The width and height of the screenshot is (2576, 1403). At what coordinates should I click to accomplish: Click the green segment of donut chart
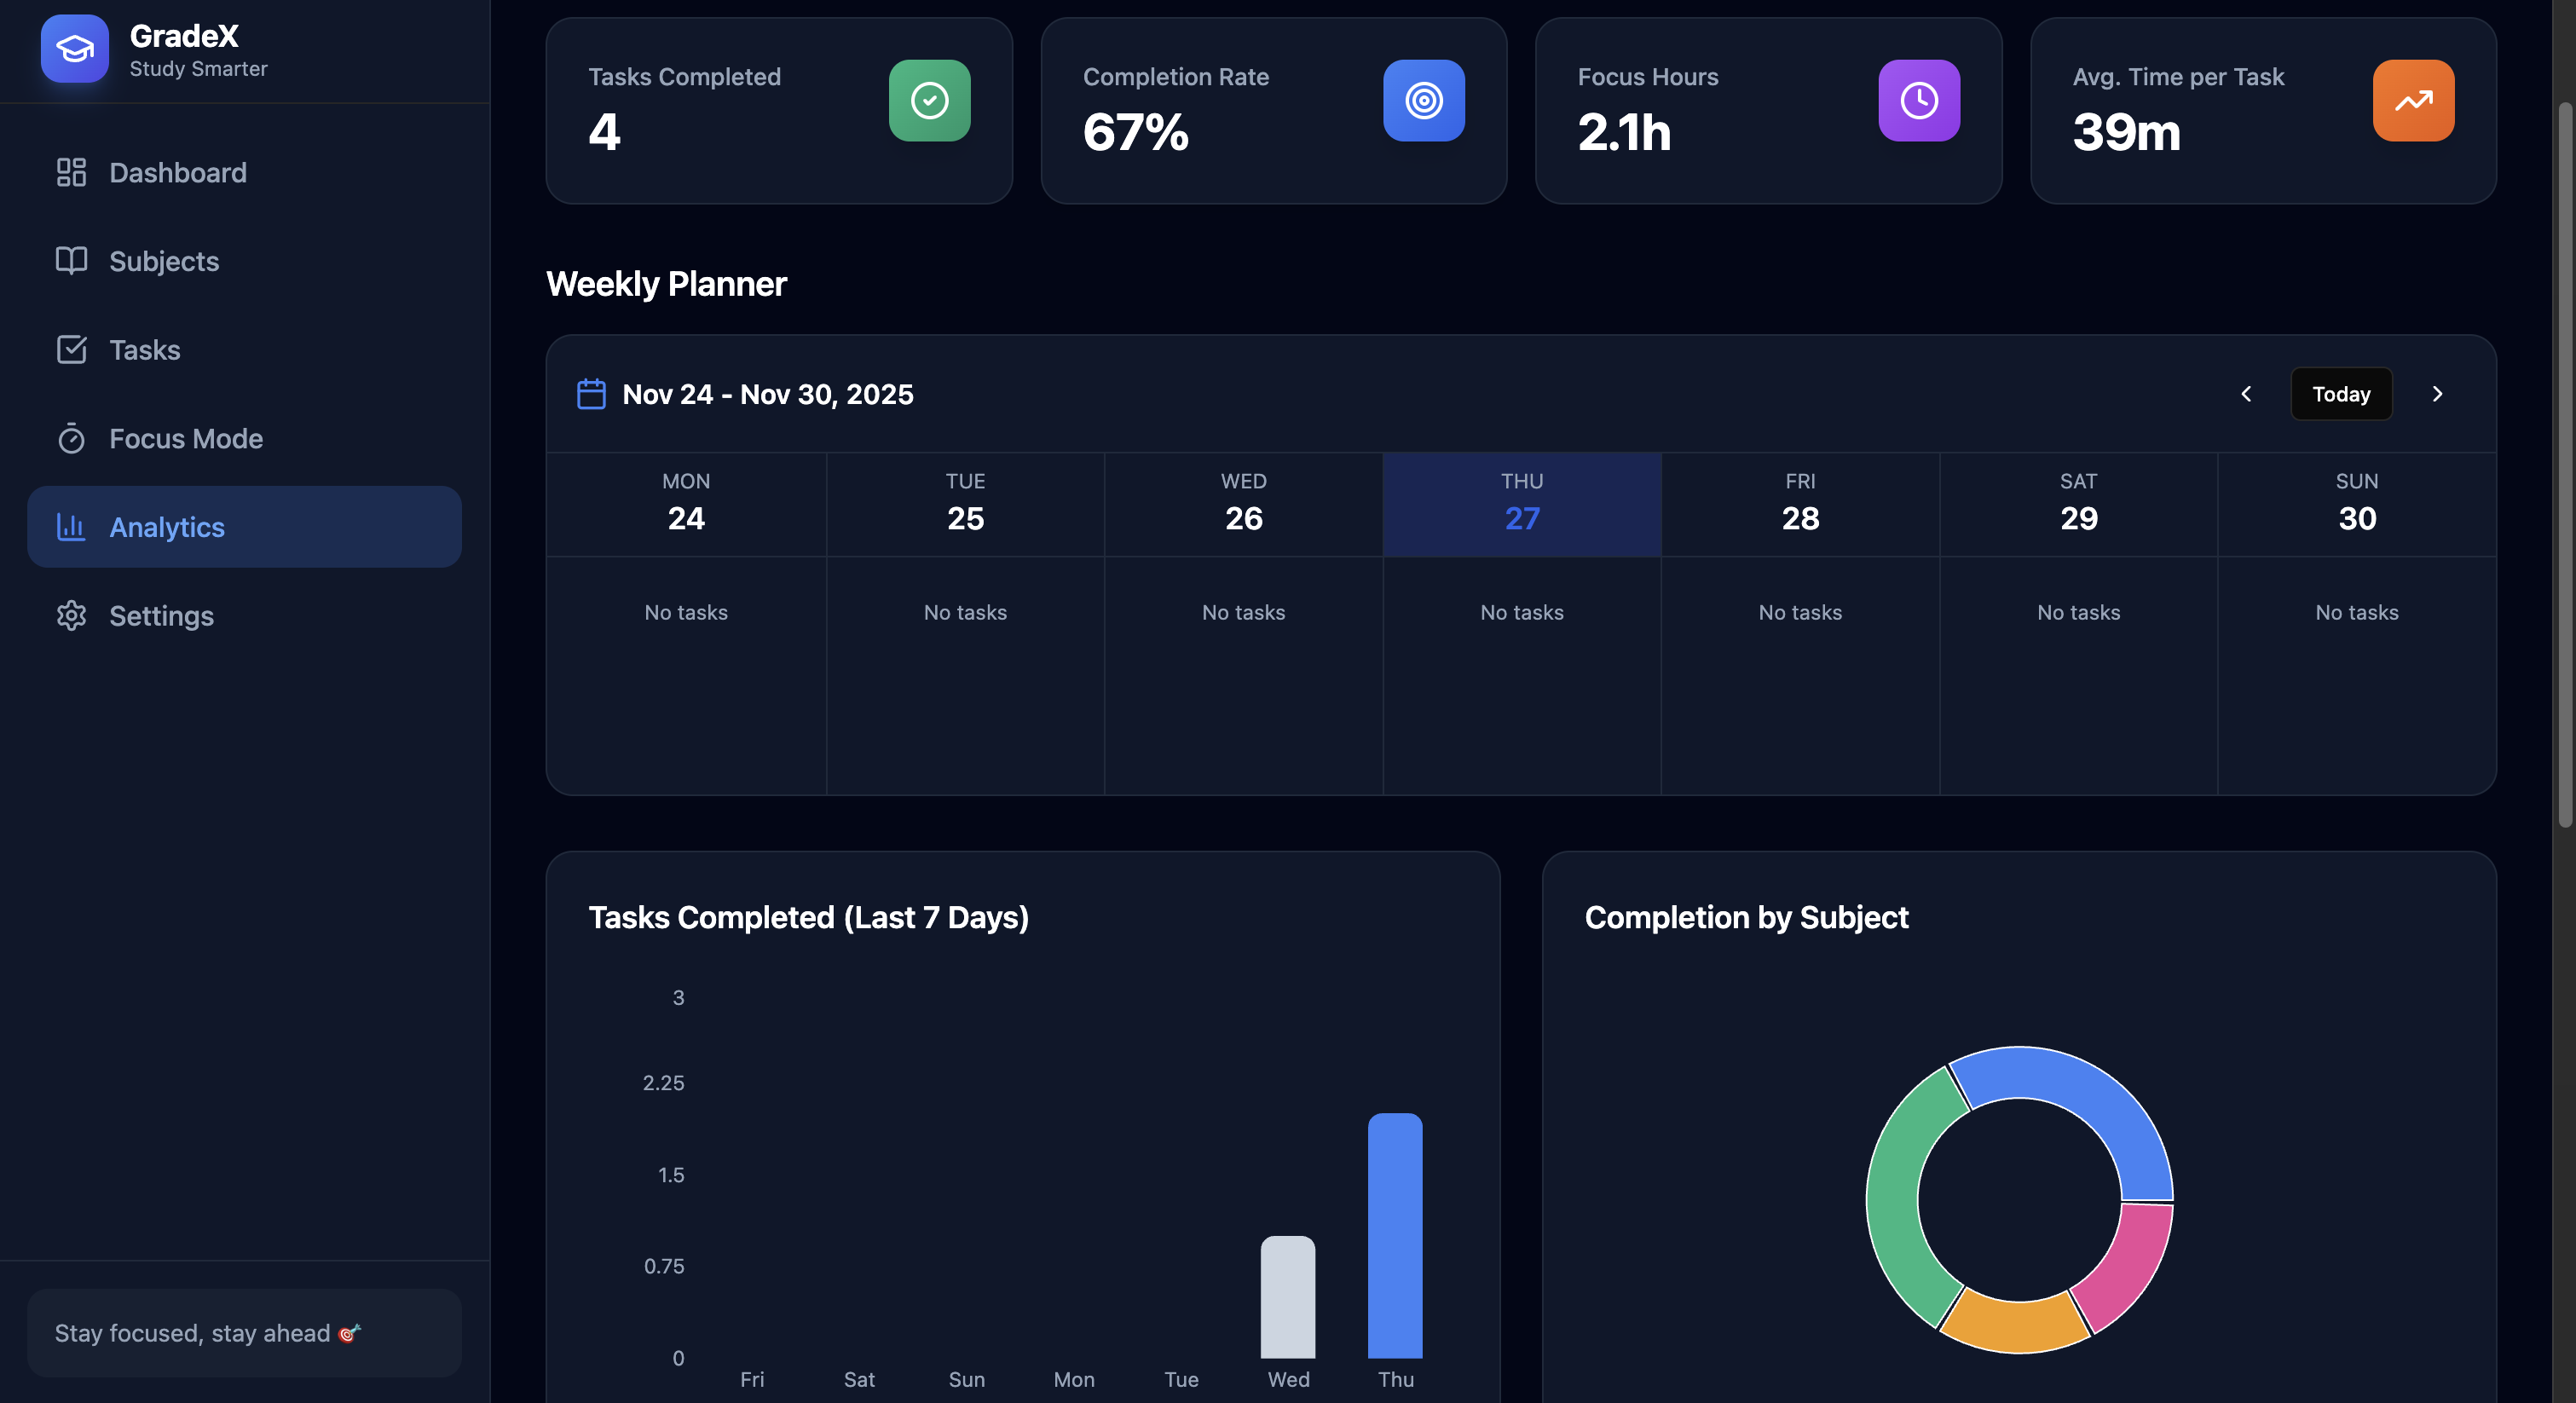point(1895,1200)
